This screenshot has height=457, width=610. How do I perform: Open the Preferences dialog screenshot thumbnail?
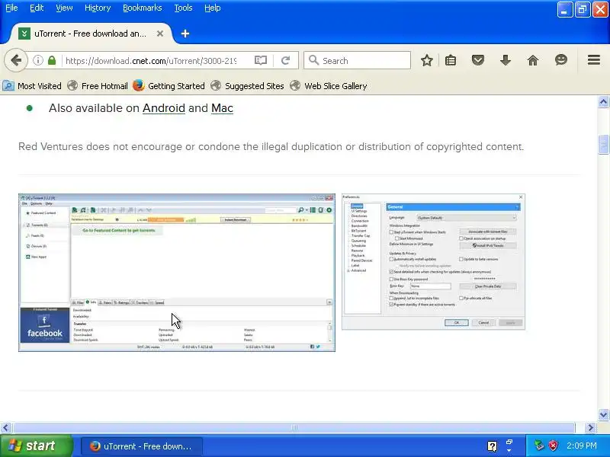433,261
